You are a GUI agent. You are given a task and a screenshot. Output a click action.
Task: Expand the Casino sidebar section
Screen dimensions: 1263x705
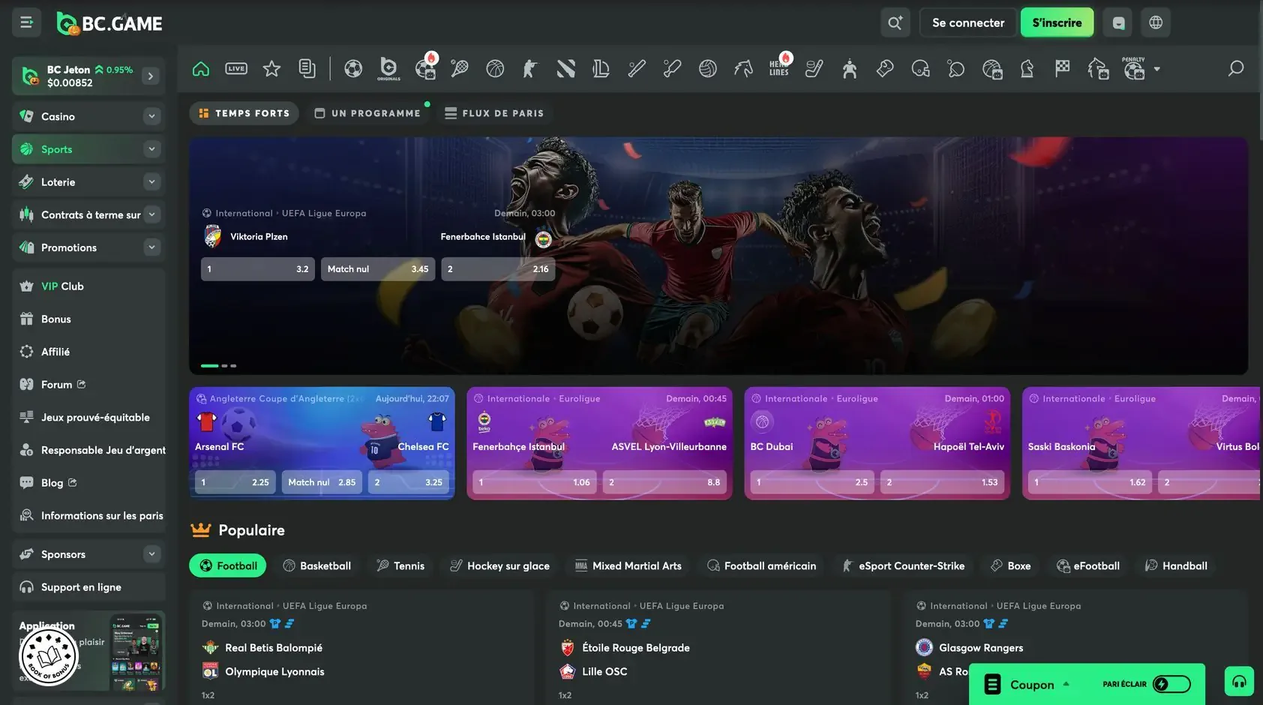pyautogui.click(x=151, y=116)
